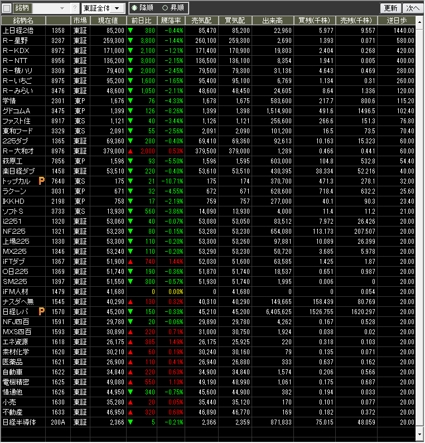Screen dimensions: 425x443
Task: Sort by the 騰落率 column header
Action: click(x=171, y=20)
